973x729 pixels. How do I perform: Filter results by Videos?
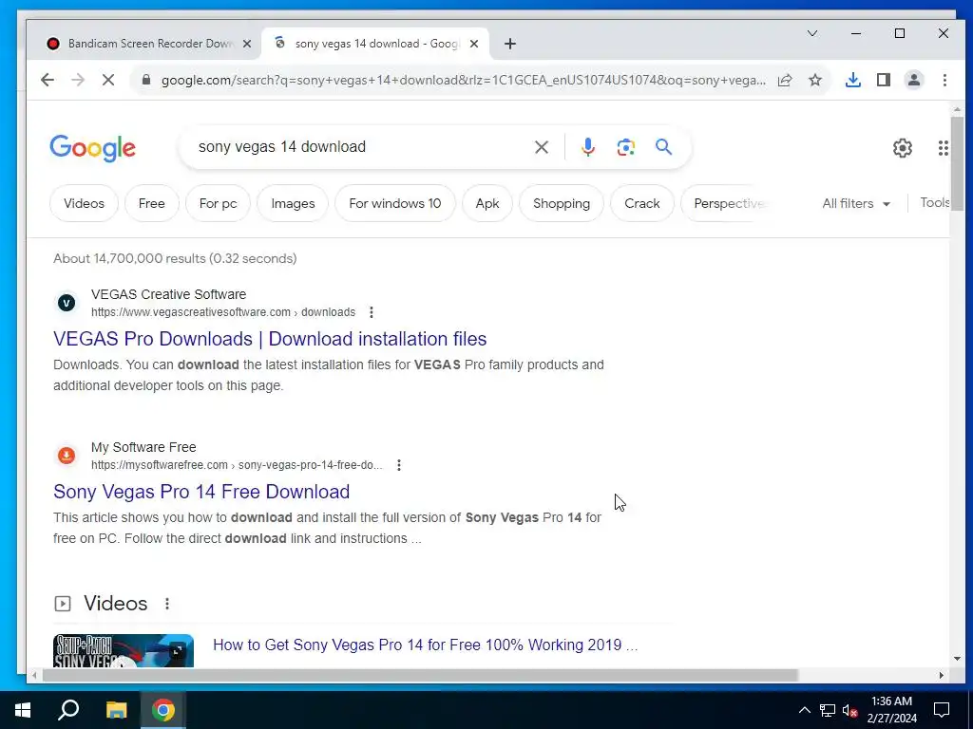[84, 203]
